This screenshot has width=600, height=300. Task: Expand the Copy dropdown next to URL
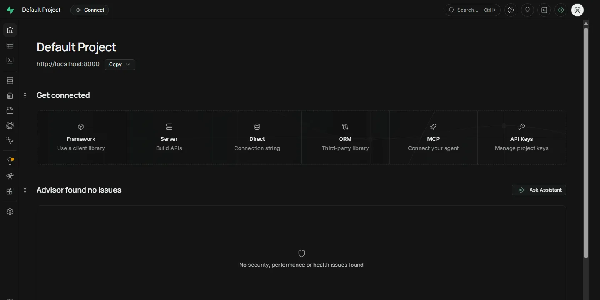point(120,65)
